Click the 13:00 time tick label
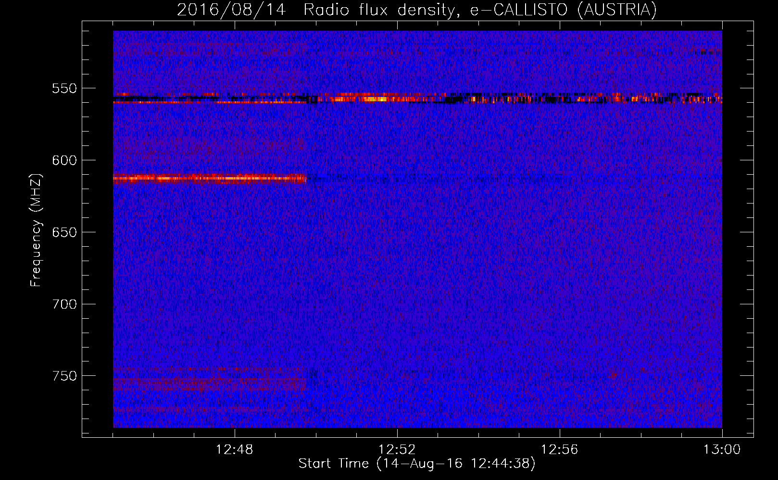Image resolution: width=778 pixels, height=480 pixels. pyautogui.click(x=722, y=450)
